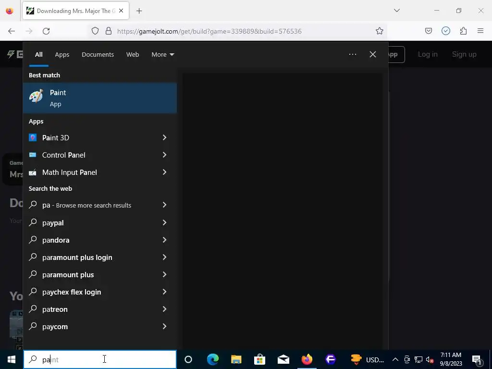This screenshot has height=369, width=492.
Task: Bookmark this page with star icon
Action: point(380,31)
